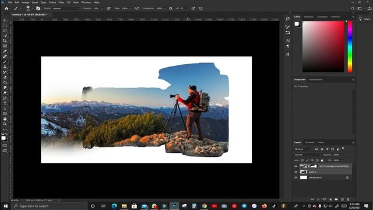
Task: Toggle lock all in Layers panel
Action: coord(322,160)
